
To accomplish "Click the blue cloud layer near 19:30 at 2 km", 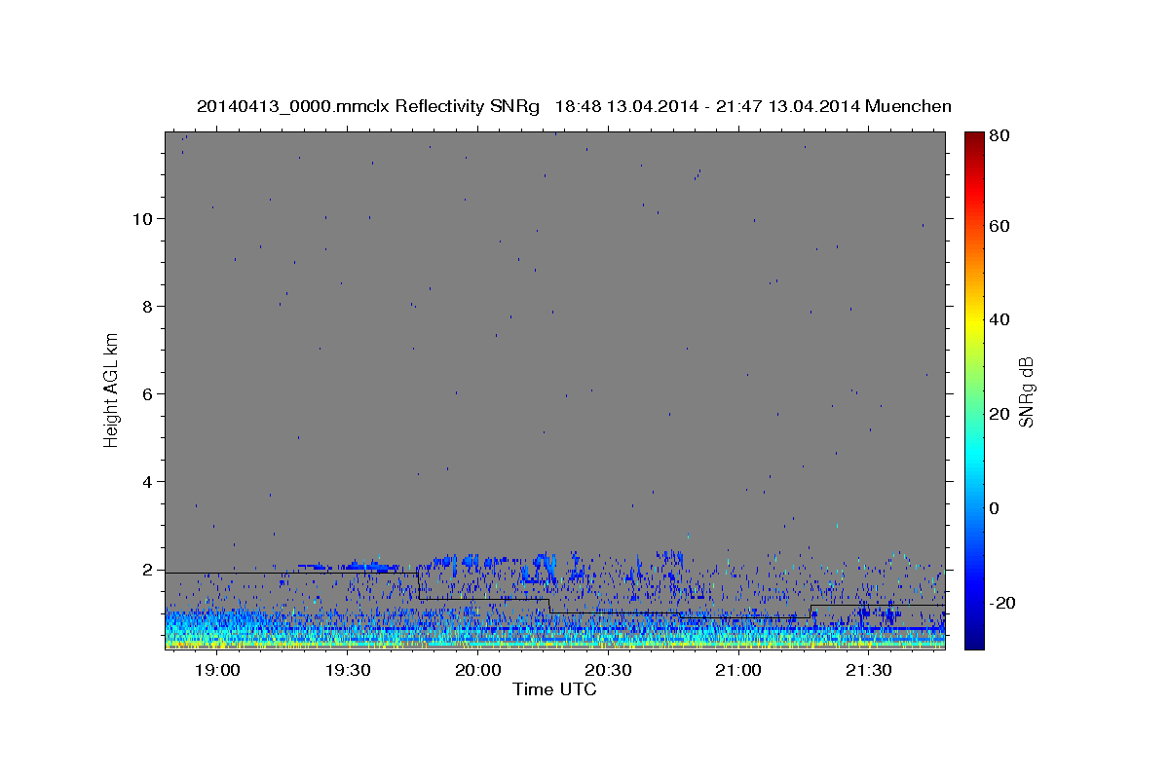I will (x=349, y=565).
